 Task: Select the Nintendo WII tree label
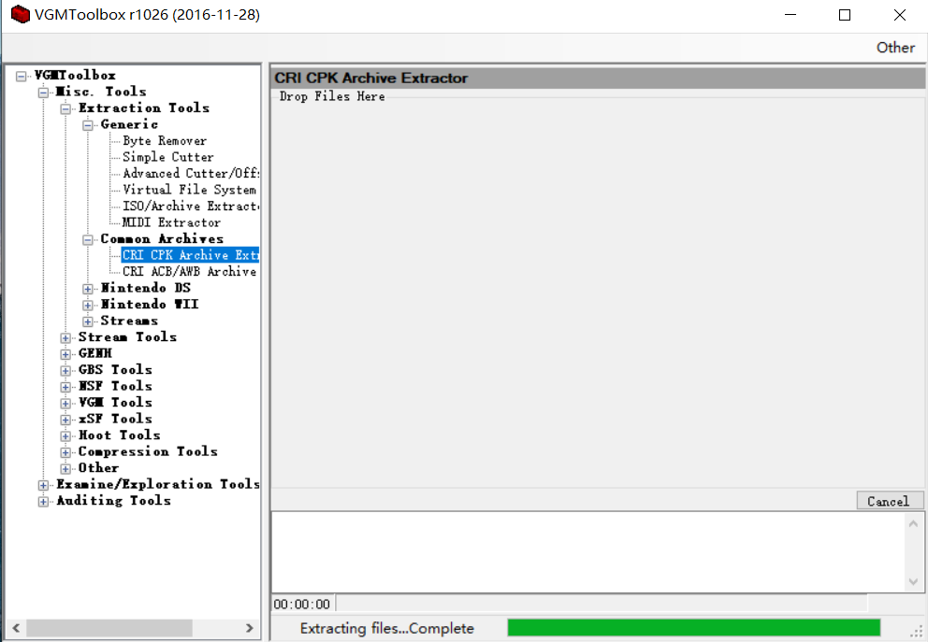150,304
